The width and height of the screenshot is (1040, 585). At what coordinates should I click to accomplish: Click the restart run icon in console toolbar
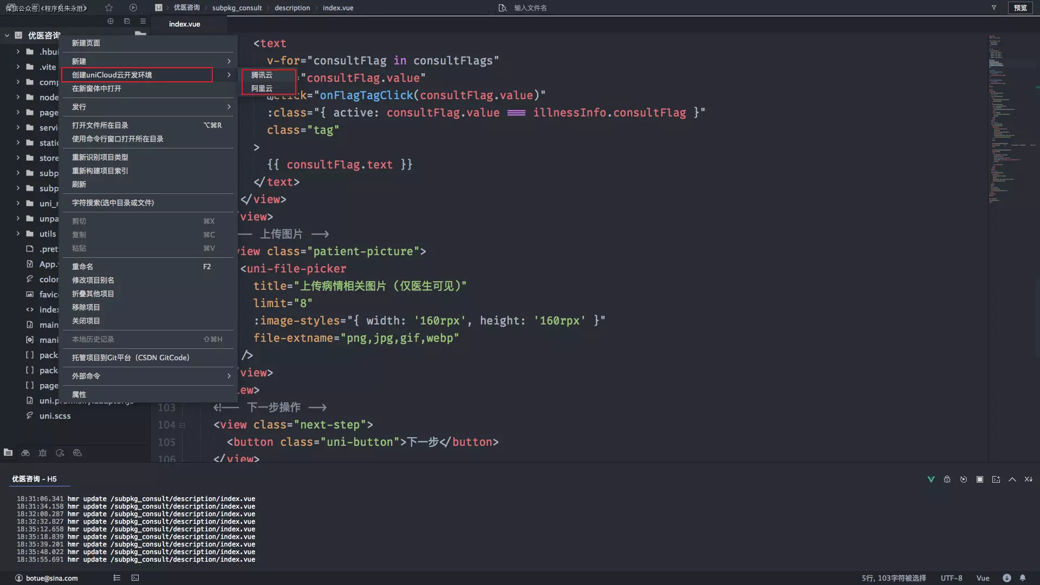964,479
